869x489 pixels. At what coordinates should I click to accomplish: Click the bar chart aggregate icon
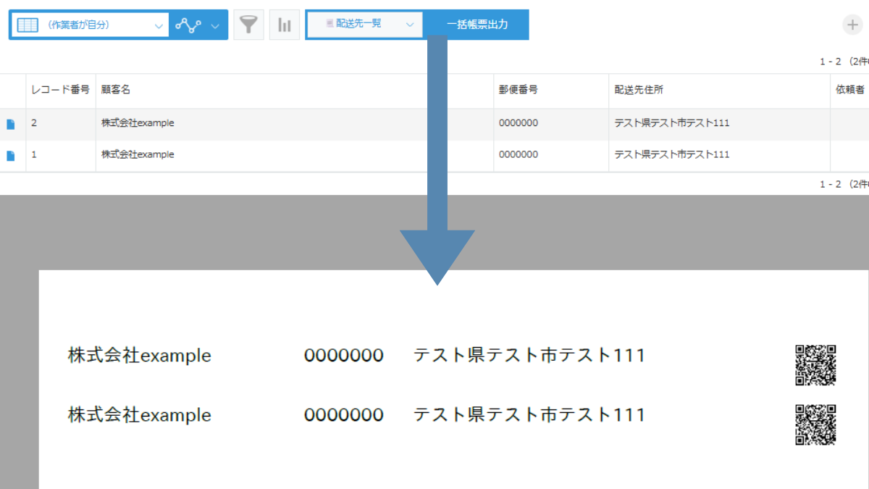click(285, 25)
